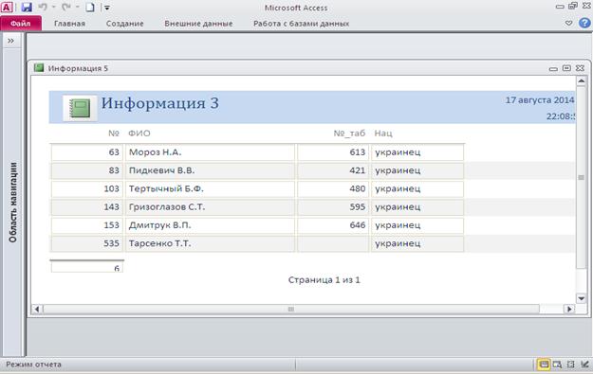Click the horizontal scrollbar left arrow
593x374 pixels.
[x=37, y=309]
